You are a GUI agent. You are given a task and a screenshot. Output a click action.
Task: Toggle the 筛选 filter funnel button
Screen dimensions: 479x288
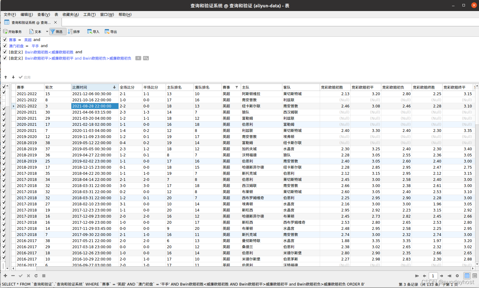point(58,32)
